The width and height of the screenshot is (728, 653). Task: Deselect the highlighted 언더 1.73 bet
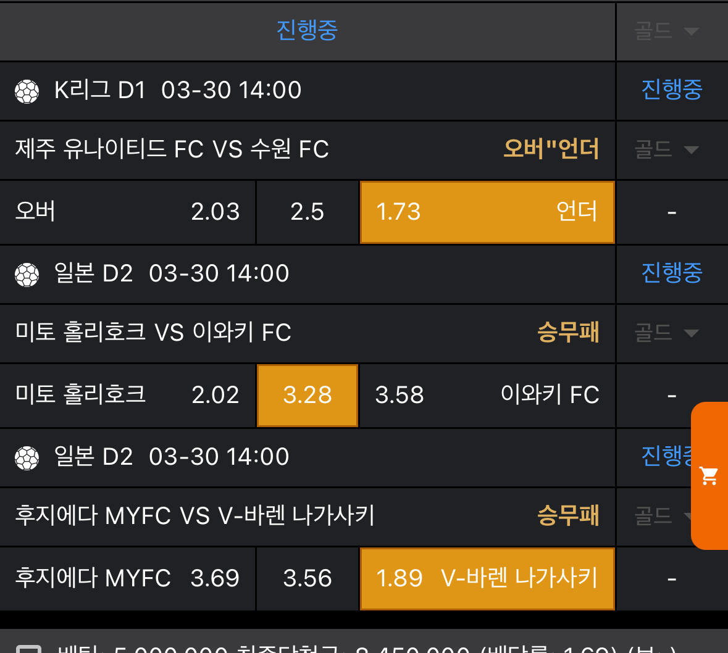[487, 212]
